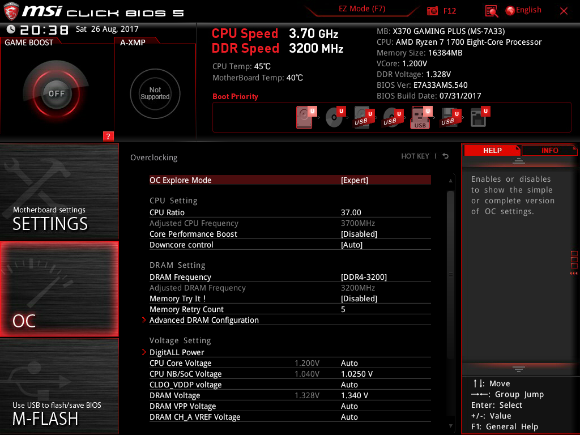Switch to the HELP tab
Screen dimensions: 580x435
coord(492,151)
